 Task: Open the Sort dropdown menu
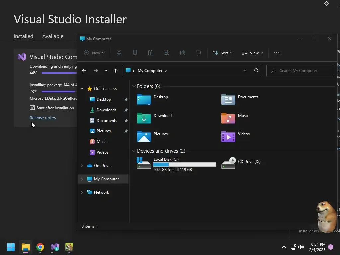click(x=223, y=53)
